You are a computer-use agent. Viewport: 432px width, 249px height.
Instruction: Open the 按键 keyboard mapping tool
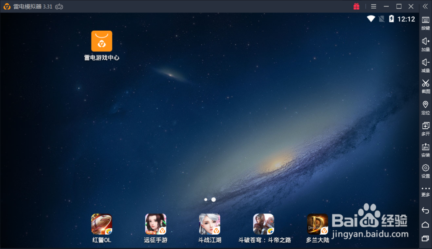426,23
